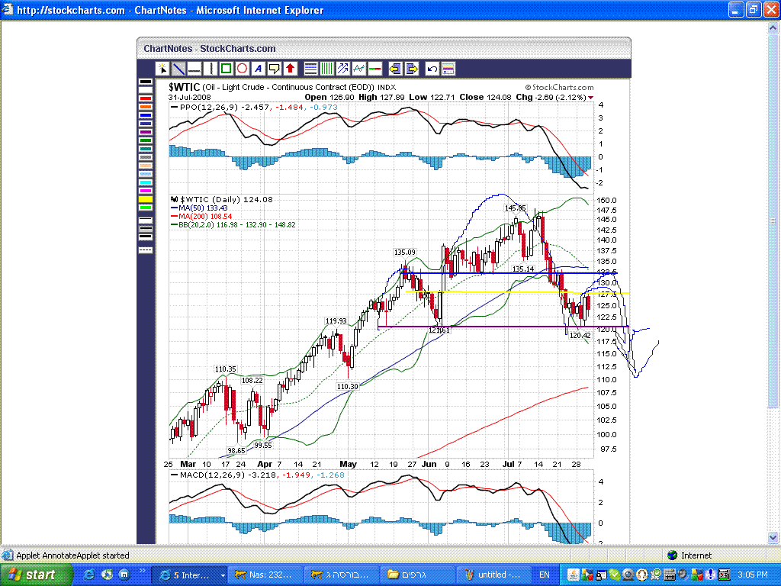Viewport: 781px width, 586px height.
Task: Switch to the 'untitled' taskbar window
Action: 493,575
